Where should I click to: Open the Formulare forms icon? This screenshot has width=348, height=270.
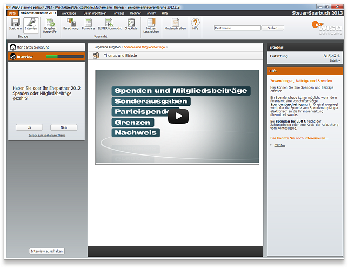click(88, 24)
